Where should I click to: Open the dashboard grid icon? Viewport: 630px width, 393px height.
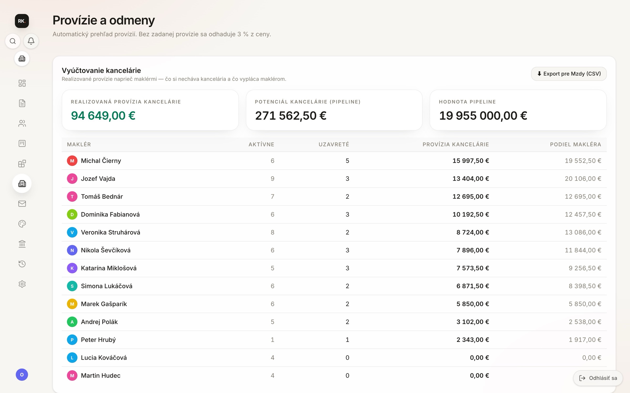click(x=22, y=83)
